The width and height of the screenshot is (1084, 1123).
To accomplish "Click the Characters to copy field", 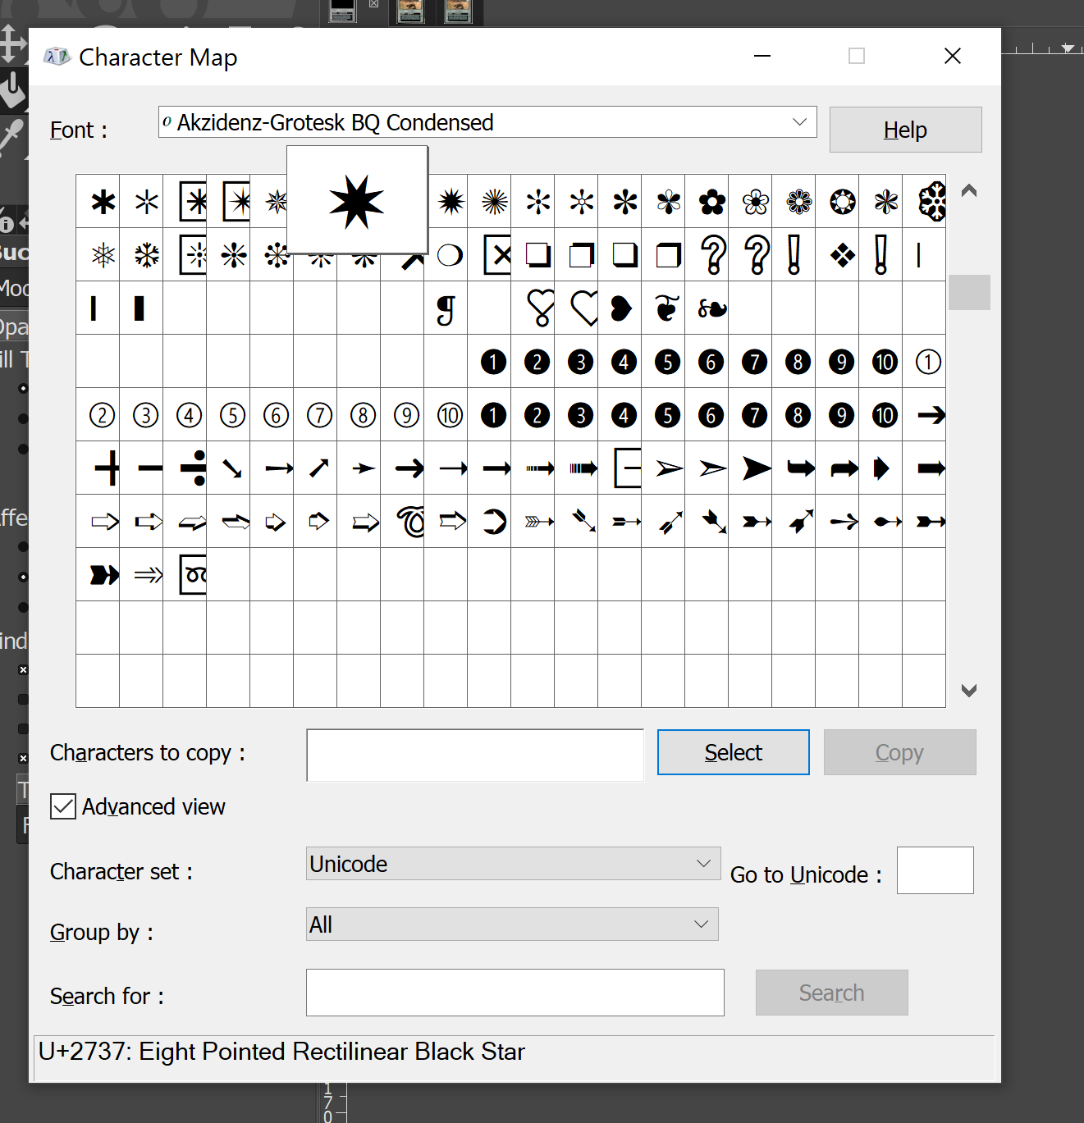I will 475,755.
